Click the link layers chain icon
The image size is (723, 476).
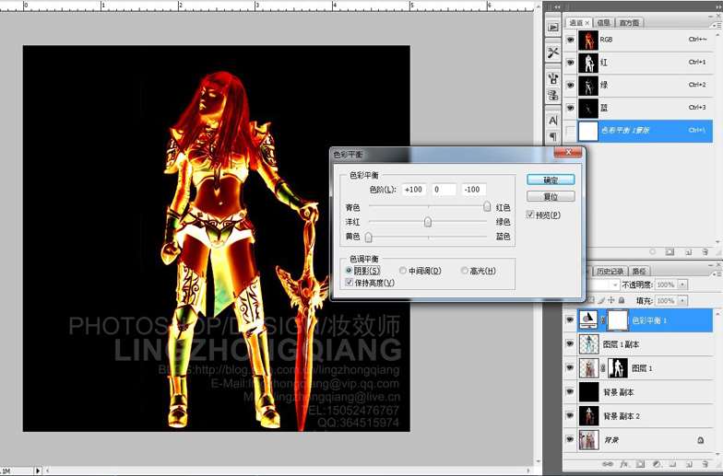609,464
